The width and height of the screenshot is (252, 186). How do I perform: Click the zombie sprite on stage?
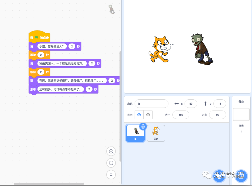pos(202,50)
